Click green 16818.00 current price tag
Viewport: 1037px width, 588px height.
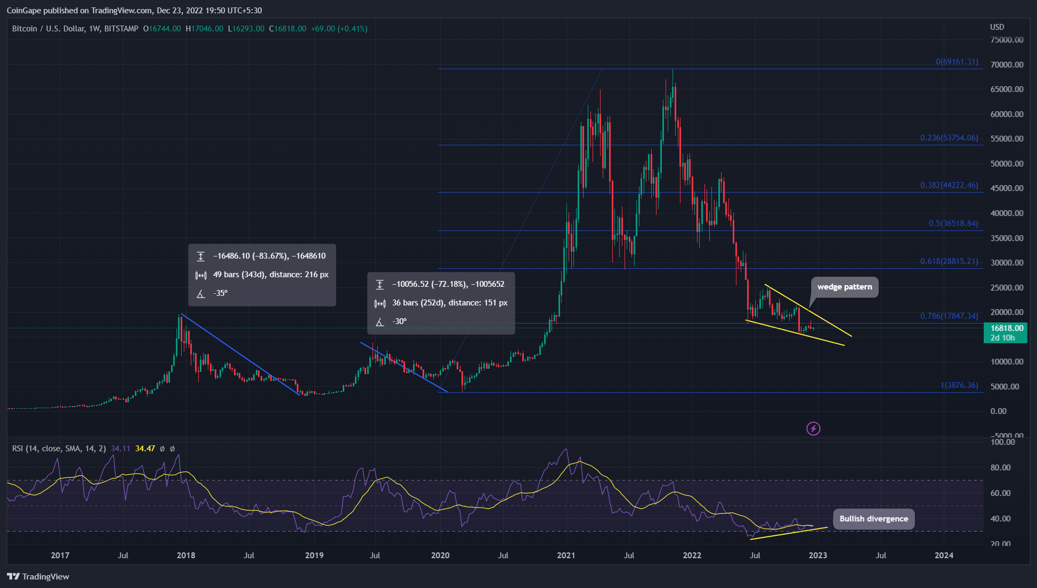[1006, 328]
